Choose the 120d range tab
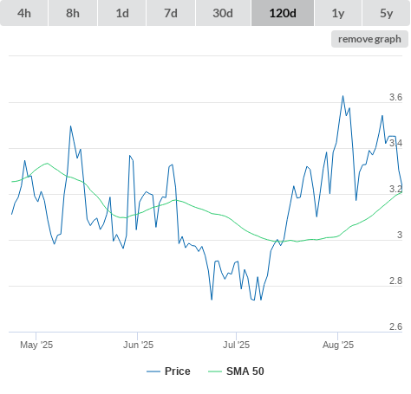The height and width of the screenshot is (394, 411). click(283, 13)
